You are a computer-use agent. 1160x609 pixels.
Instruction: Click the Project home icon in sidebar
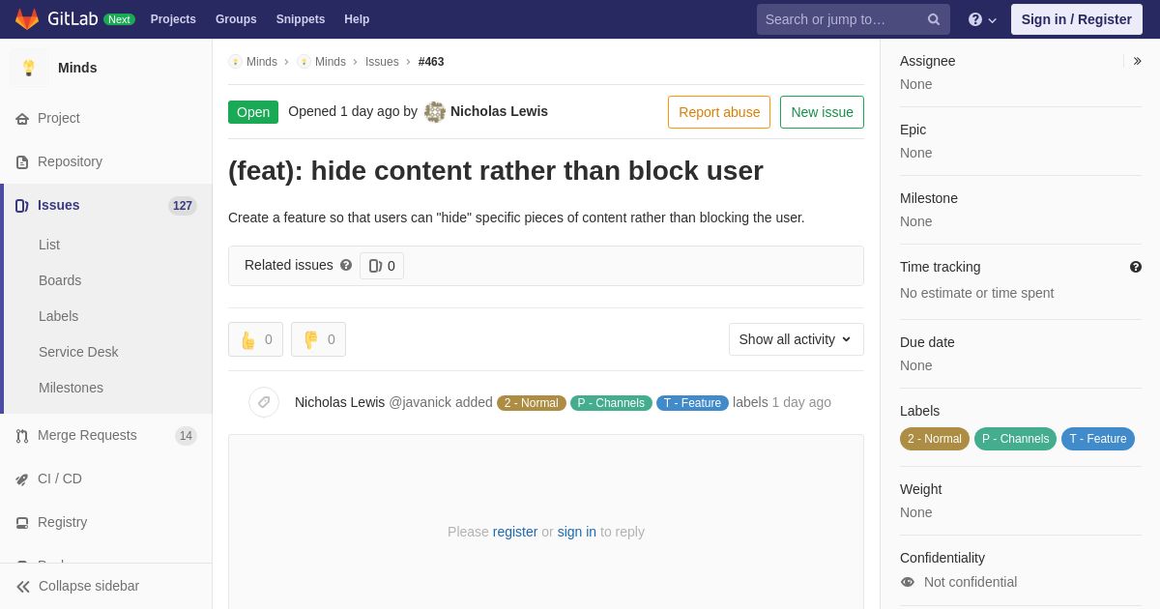(x=22, y=119)
